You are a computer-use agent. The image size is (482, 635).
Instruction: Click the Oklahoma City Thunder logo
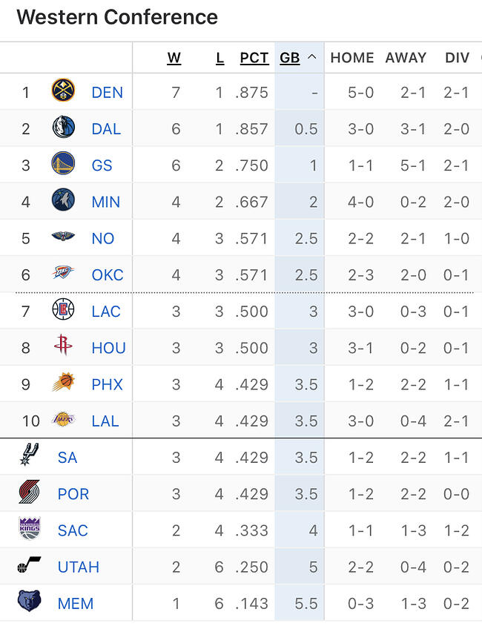[63, 274]
